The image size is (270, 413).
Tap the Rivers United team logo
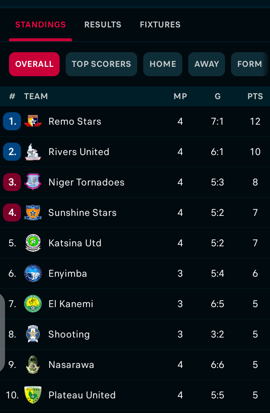[33, 152]
